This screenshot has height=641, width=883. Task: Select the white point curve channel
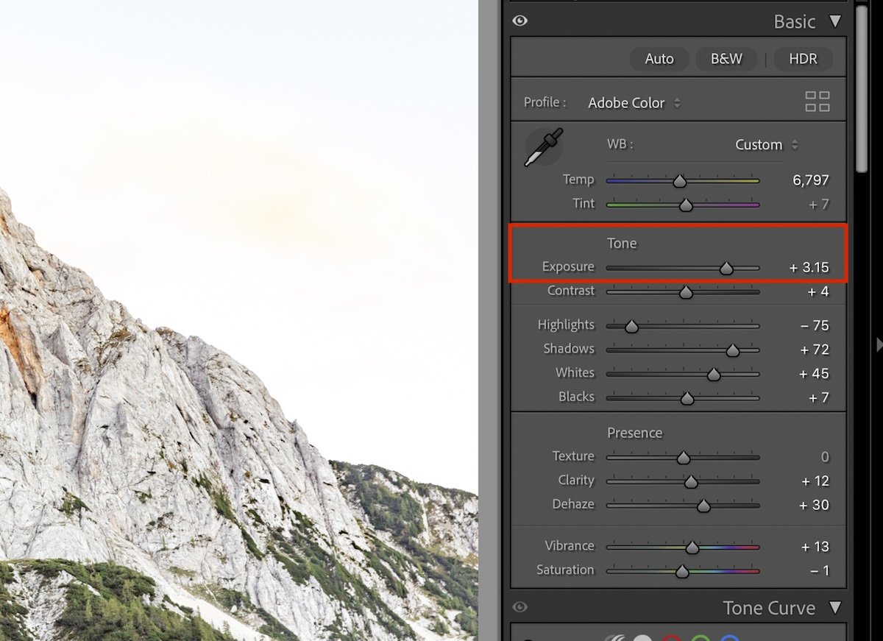(x=642, y=637)
